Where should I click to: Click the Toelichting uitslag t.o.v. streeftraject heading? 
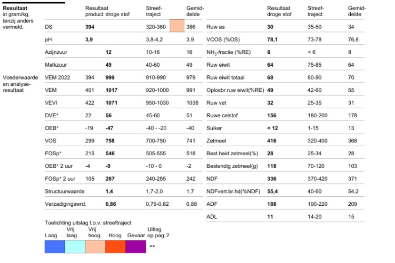coord(88,223)
